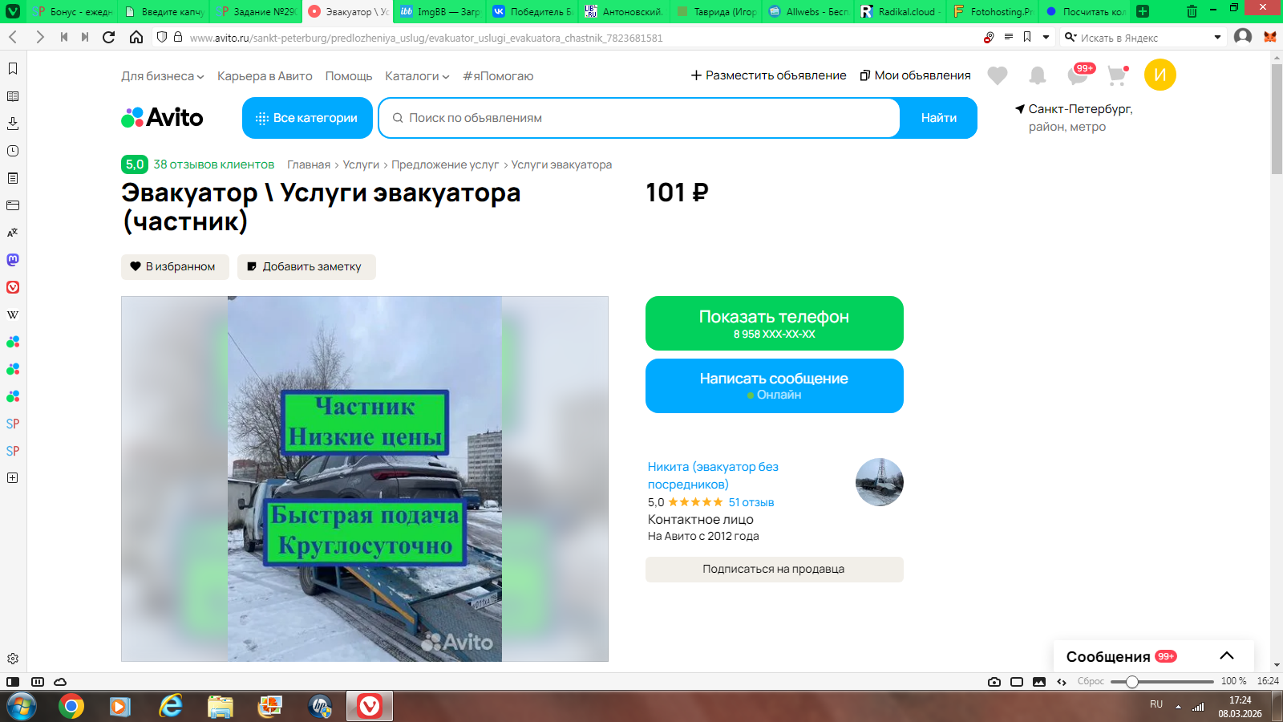Screen dimensions: 1283x722
Task: Open the Услуги эвакуатора breadcrumb
Action: tap(561, 164)
